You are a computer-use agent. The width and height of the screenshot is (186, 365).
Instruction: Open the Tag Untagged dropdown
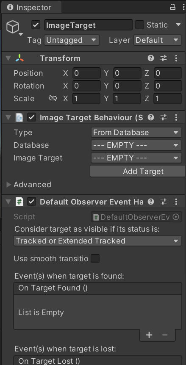coord(72,40)
